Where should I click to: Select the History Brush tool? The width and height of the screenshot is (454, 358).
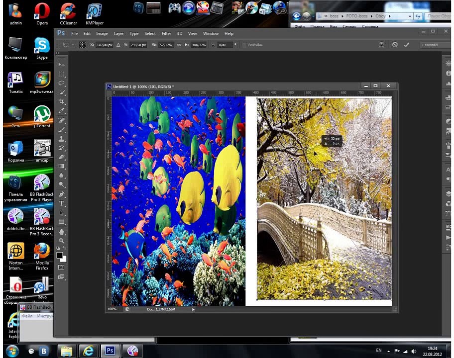[61, 148]
